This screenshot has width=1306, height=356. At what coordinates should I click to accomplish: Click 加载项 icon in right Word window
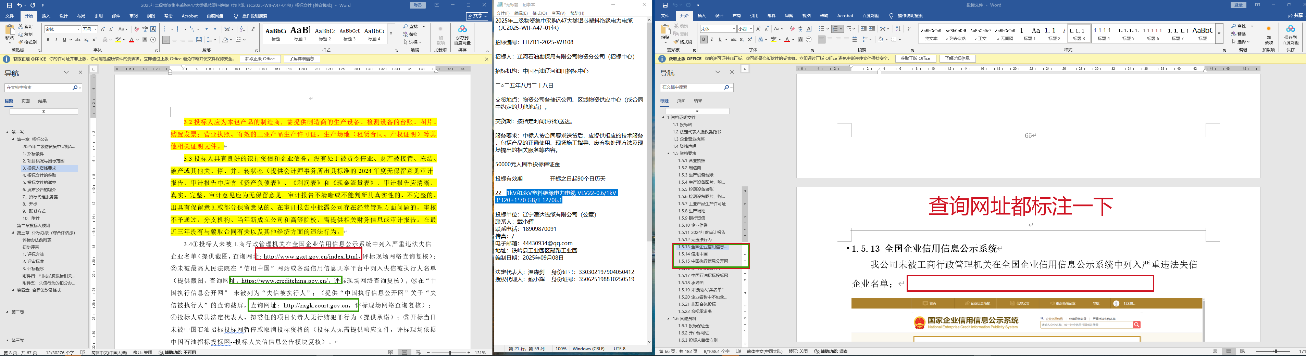tap(1268, 35)
